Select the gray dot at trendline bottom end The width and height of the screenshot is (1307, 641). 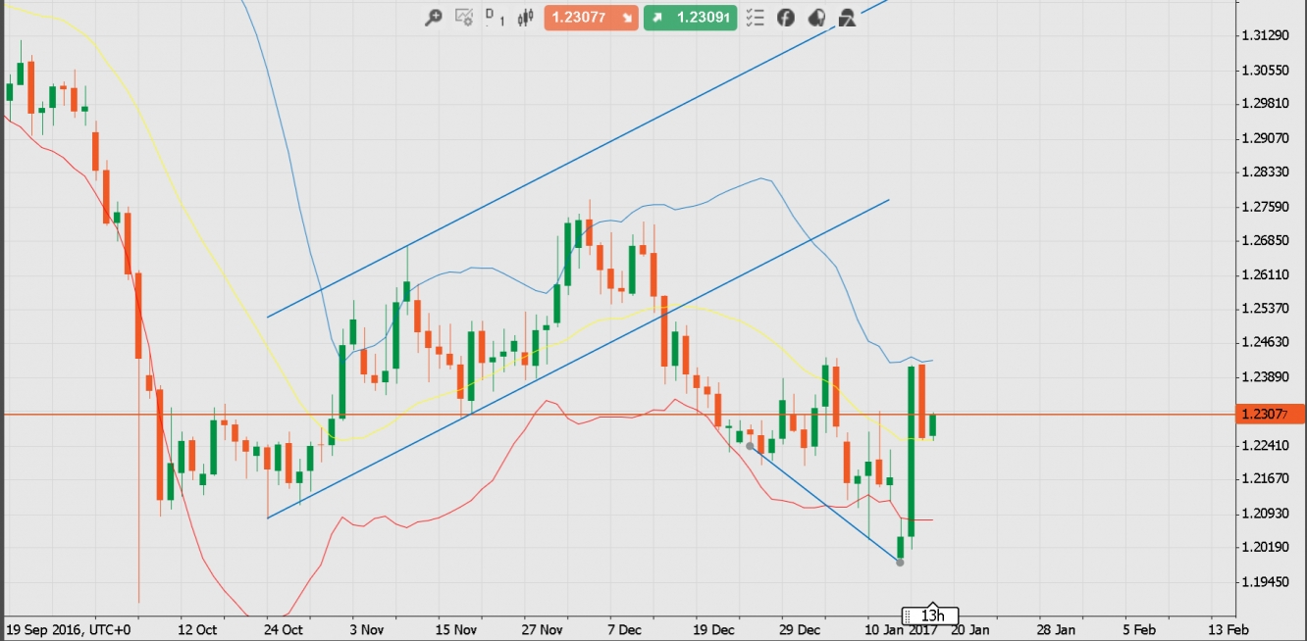900,562
